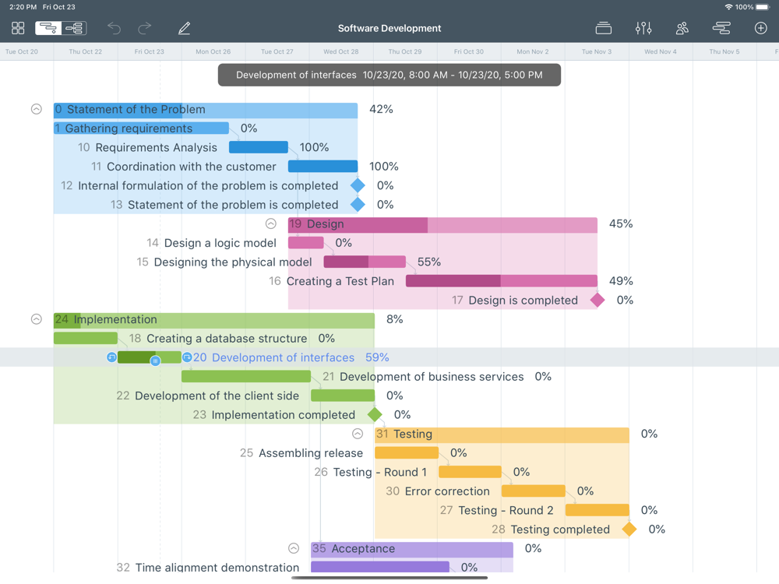Collapse the Testing group
Image resolution: width=779 pixels, height=584 pixels.
point(358,434)
